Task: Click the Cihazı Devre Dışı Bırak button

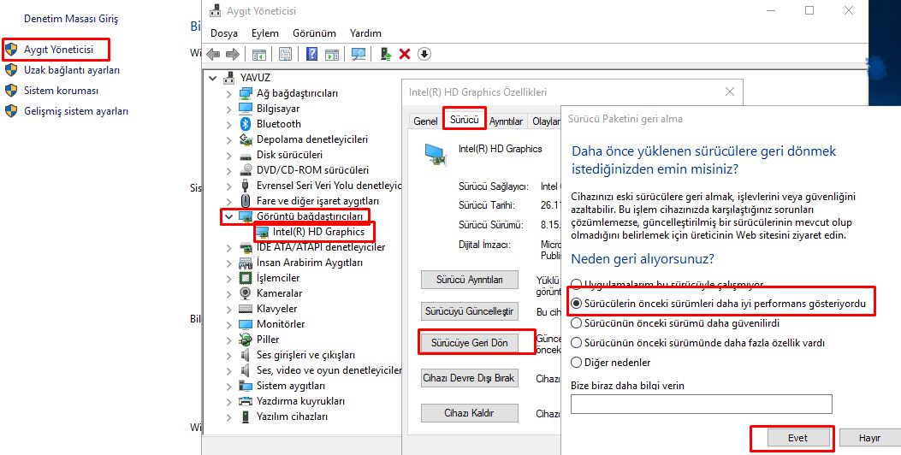Action: 470,378
